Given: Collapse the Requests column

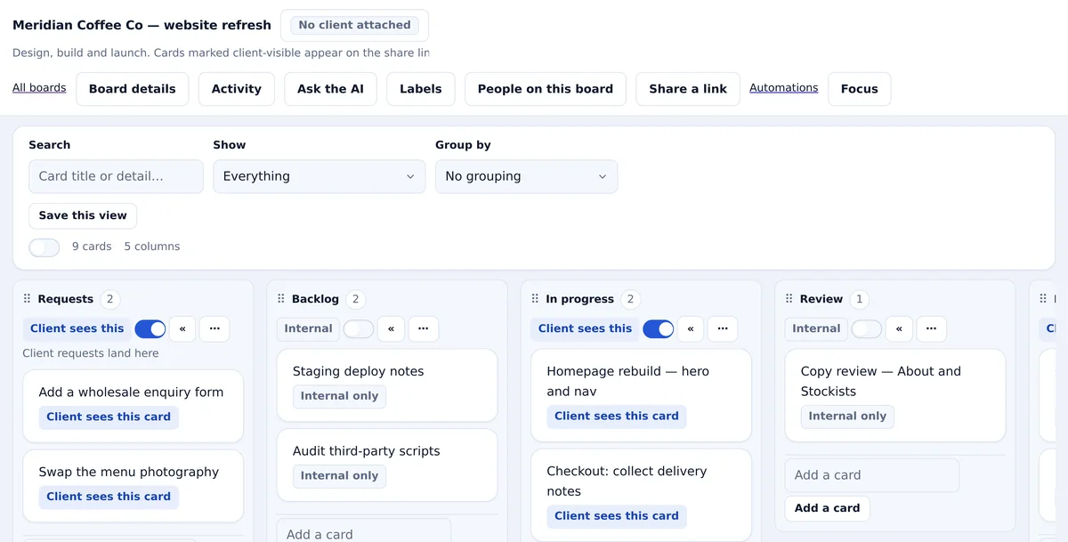Looking at the screenshot, I should tap(182, 328).
